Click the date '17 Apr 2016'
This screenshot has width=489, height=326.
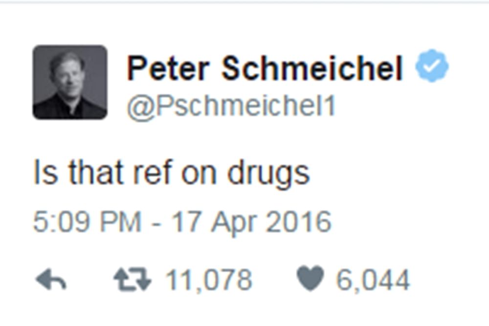coord(251,222)
